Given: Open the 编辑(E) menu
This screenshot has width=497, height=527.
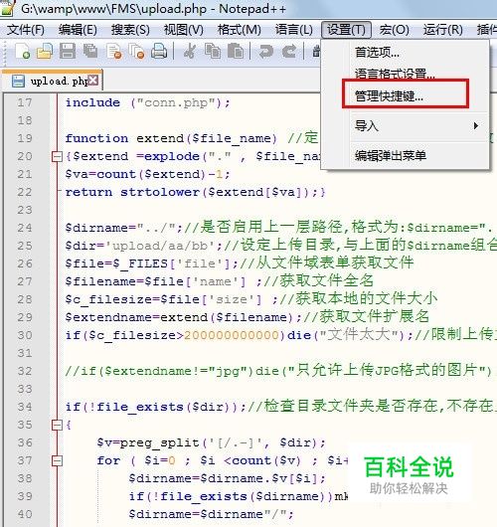Looking at the screenshot, I should tap(78, 30).
